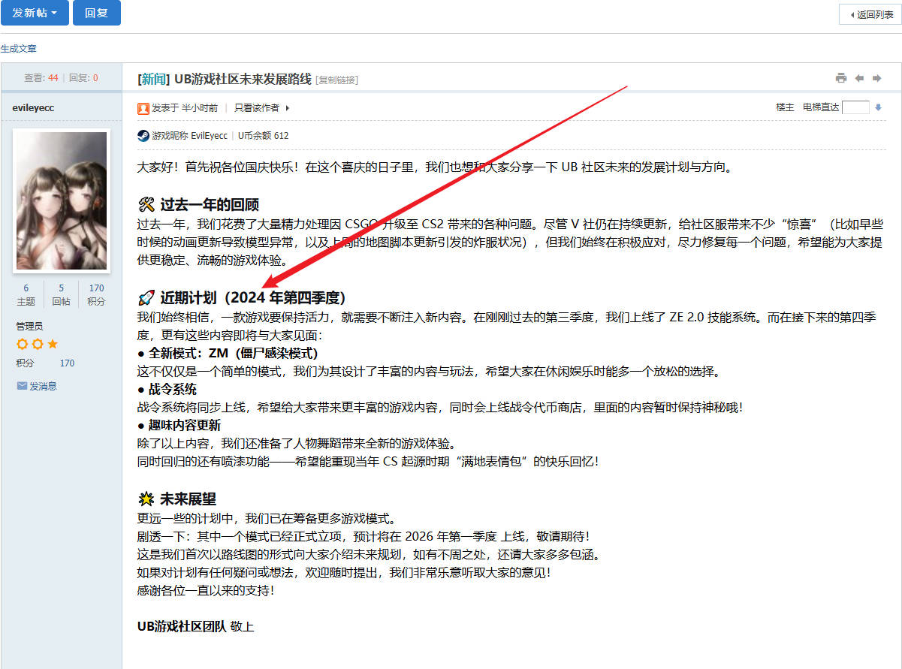
Task: Click the 楼主 floor label link
Action: tap(785, 107)
